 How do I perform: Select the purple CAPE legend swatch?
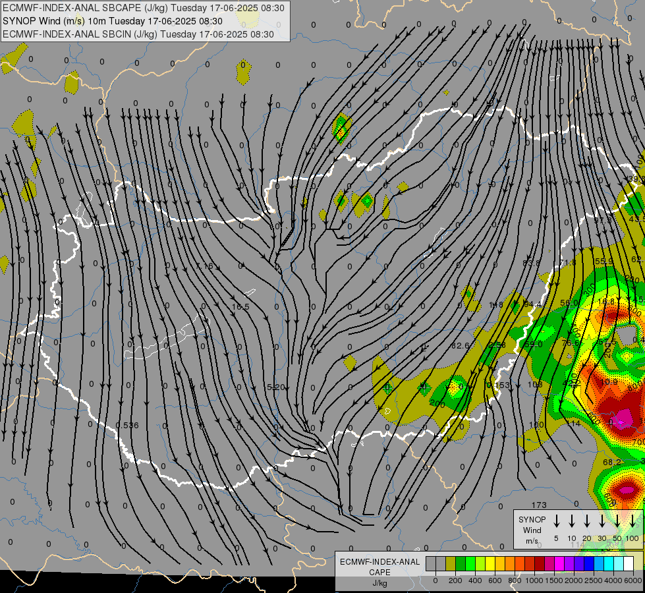coord(570,563)
